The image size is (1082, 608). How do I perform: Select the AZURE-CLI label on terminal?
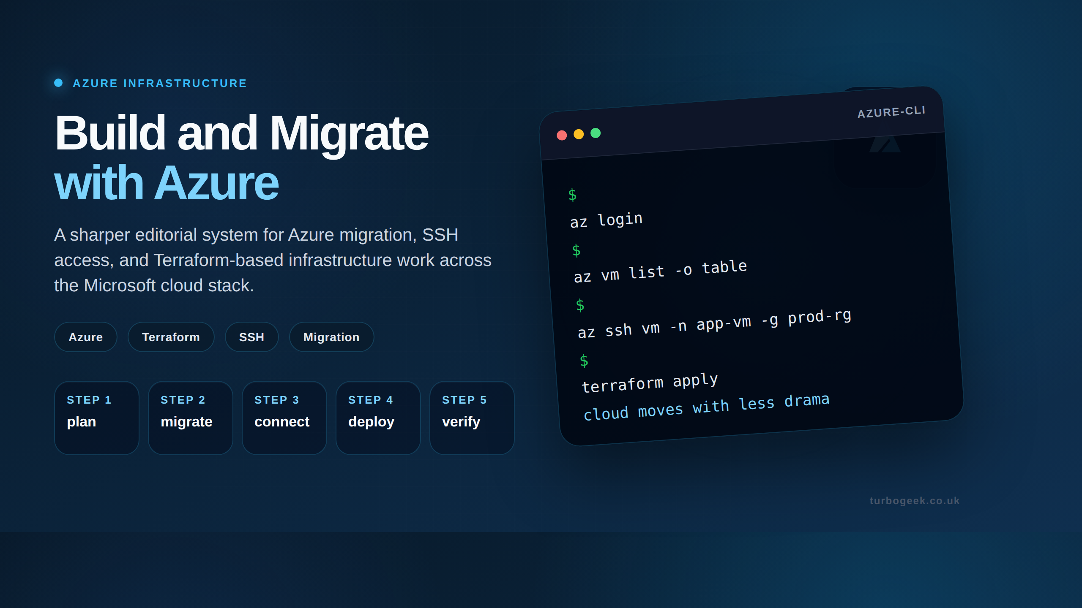pyautogui.click(x=891, y=111)
